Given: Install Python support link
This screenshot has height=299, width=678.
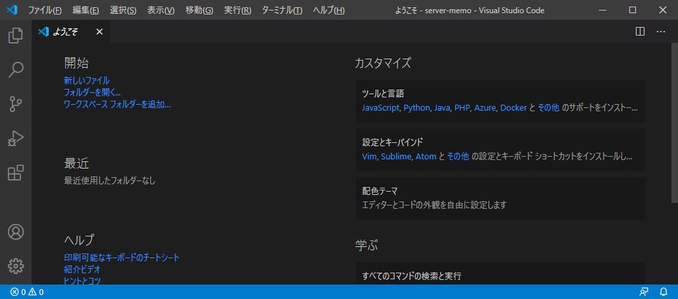Looking at the screenshot, I should point(417,108).
